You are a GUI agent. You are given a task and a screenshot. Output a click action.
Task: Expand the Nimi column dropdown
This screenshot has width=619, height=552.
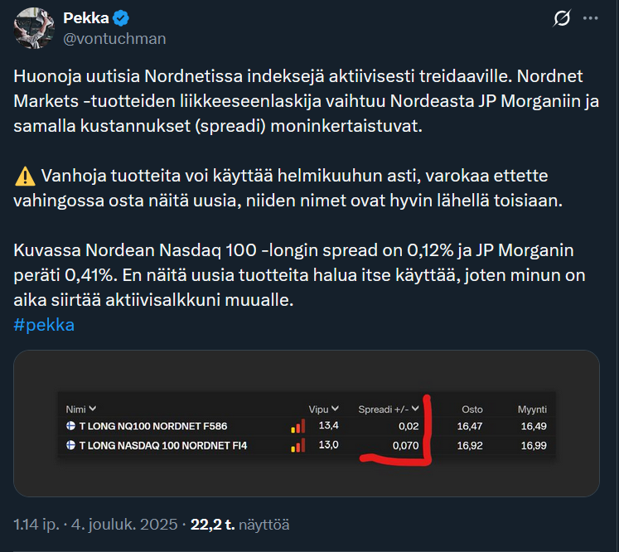click(93, 409)
